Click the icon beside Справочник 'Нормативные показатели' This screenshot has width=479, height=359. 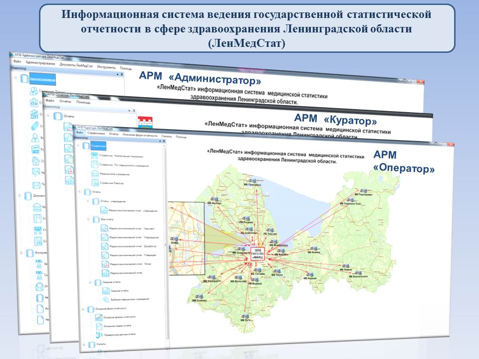tap(94, 156)
